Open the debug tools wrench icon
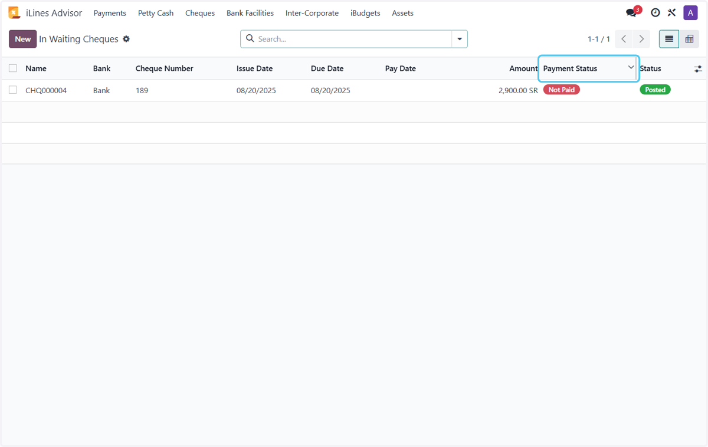This screenshot has width=708, height=447. [x=672, y=12]
